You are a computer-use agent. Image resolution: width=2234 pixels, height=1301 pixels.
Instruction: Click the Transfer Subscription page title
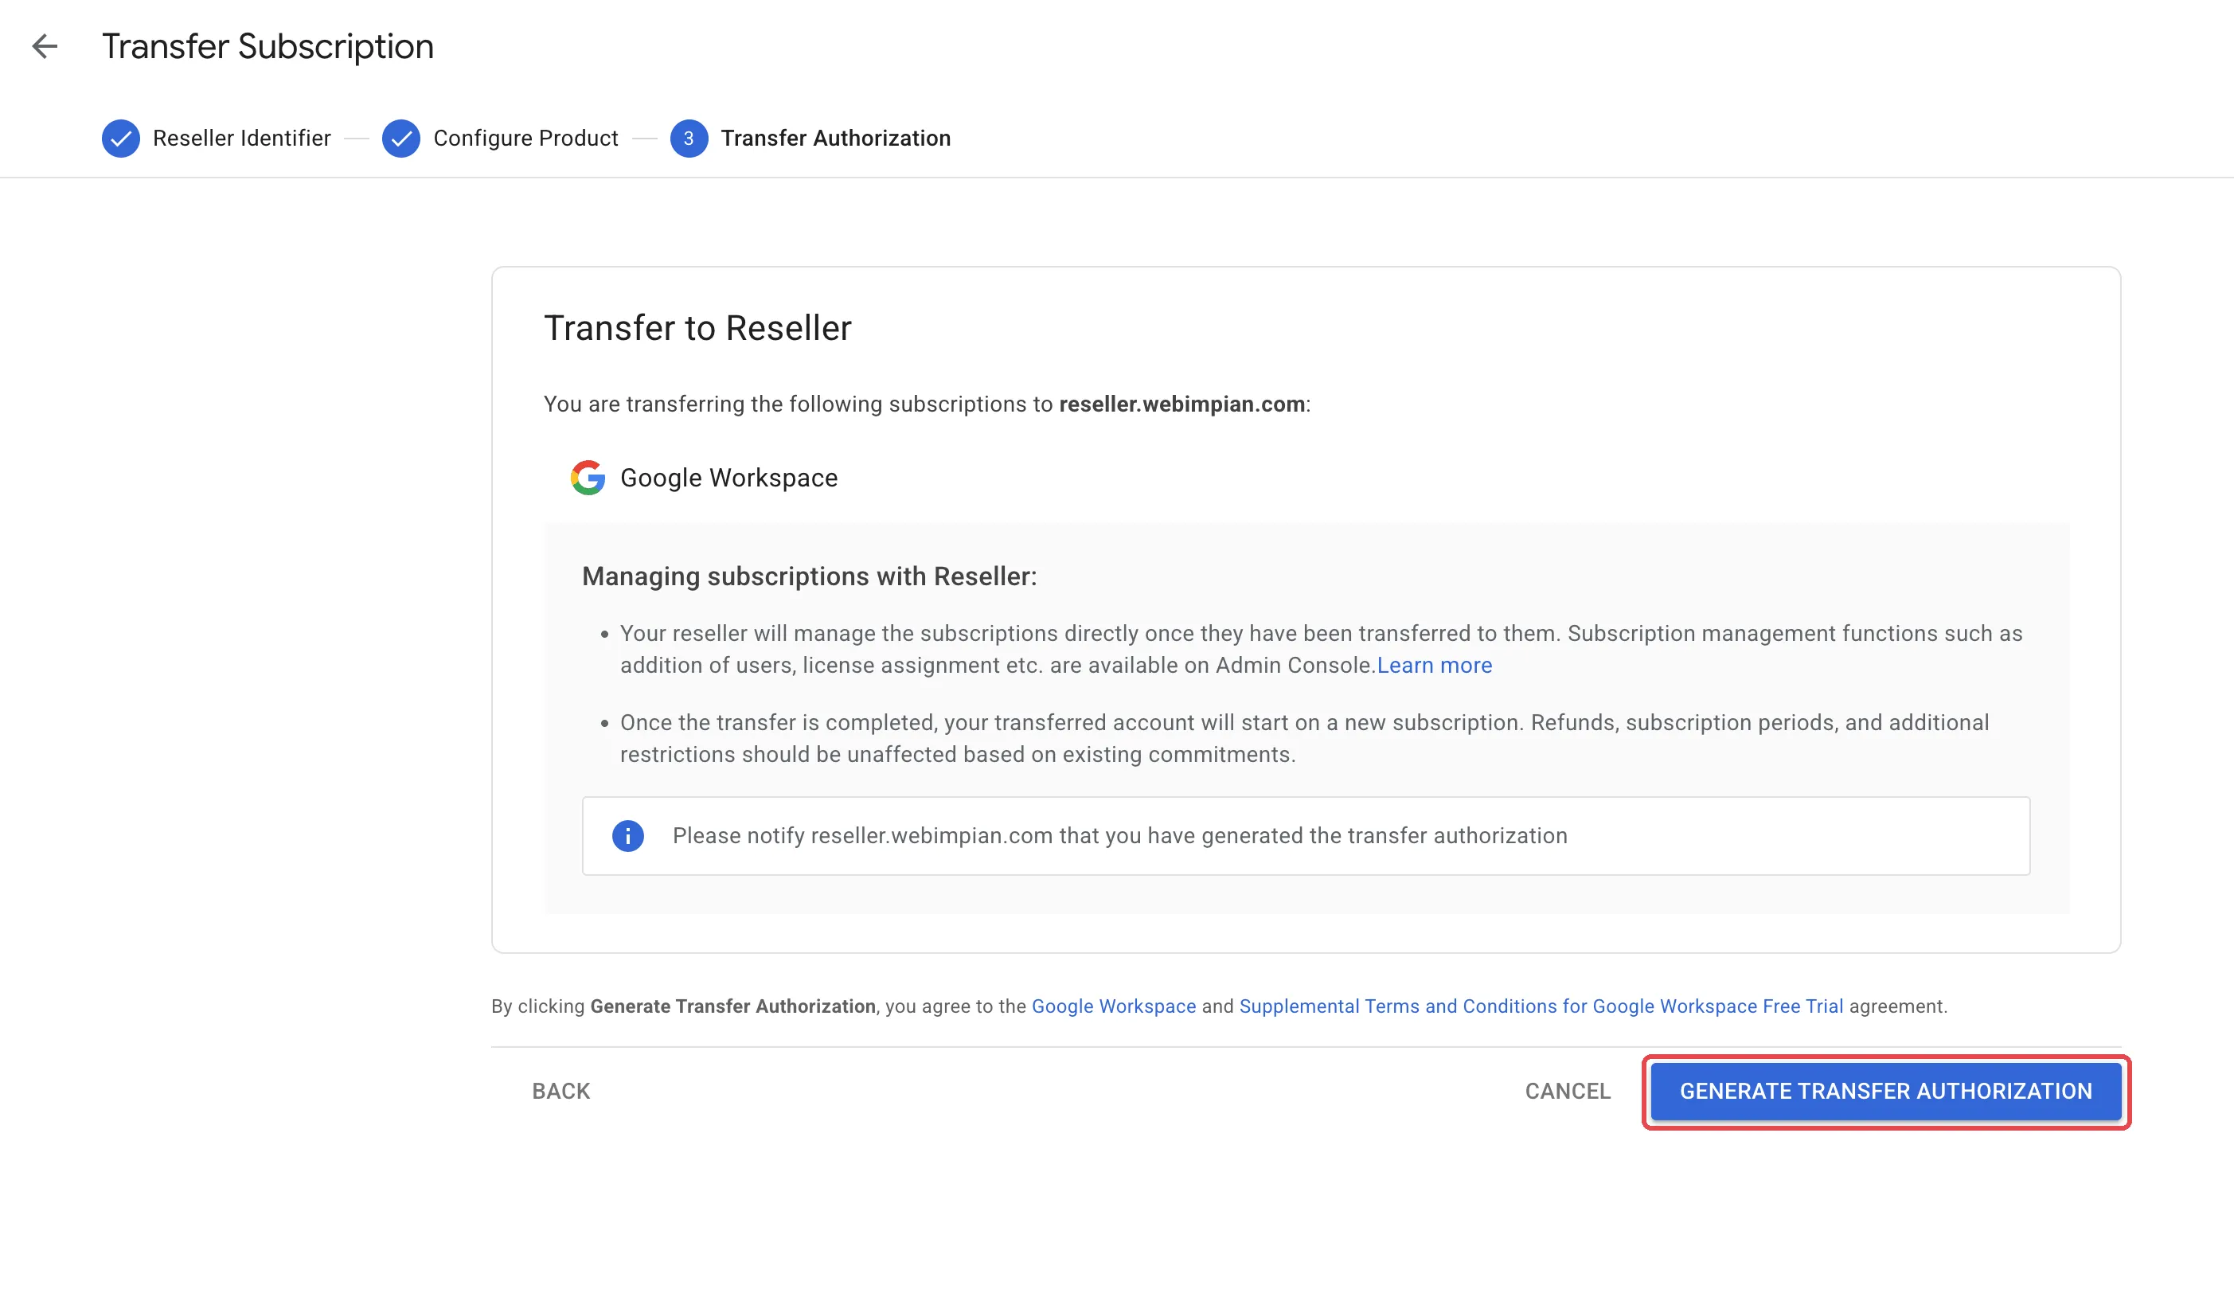(268, 46)
